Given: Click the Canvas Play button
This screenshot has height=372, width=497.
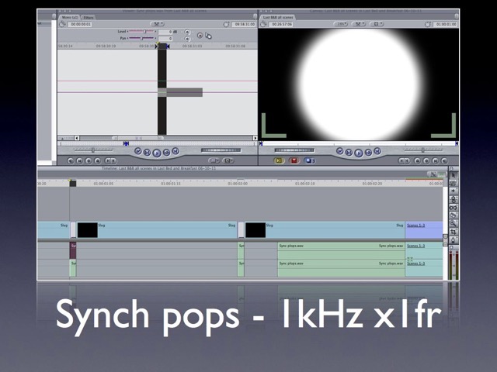Looking at the screenshot, I should click(x=358, y=153).
